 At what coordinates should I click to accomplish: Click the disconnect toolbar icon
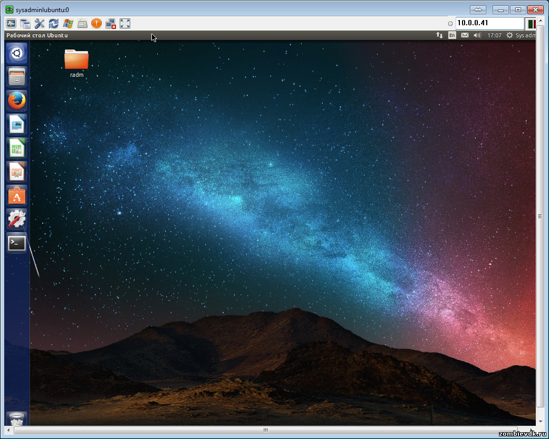click(111, 23)
